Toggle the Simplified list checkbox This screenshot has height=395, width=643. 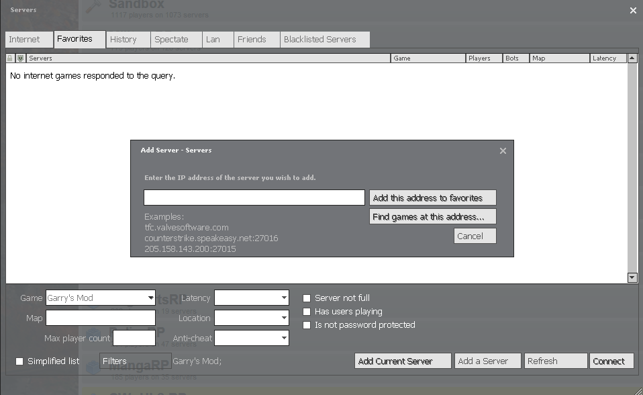[x=19, y=361]
